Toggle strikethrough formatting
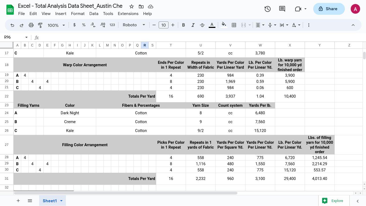Viewport: 366px width, 206px height. point(202,25)
